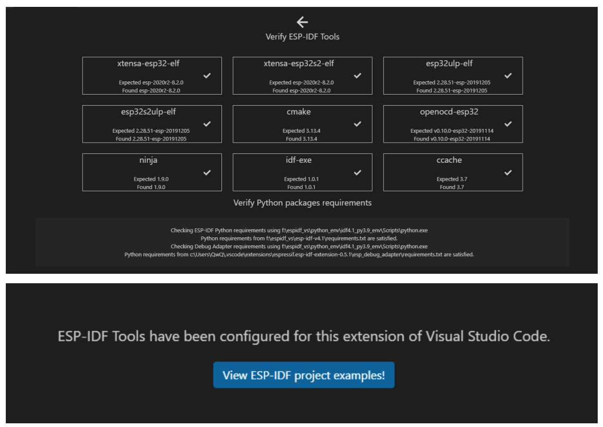Click the checkmark icon in ninja card
The height and width of the screenshot is (427, 603).
point(207,172)
